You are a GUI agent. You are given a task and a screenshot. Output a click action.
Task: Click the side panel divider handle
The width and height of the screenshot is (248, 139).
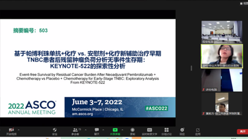[191, 68]
